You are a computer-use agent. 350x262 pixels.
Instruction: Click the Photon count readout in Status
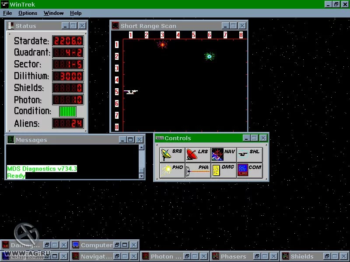pos(68,100)
